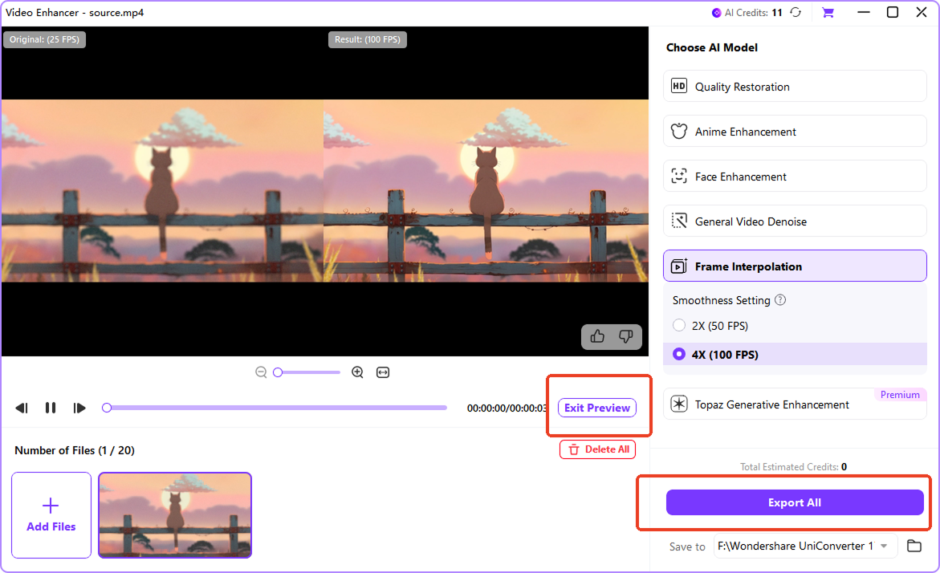This screenshot has width=940, height=573.
Task: Browse for a different save folder
Action: coord(914,546)
